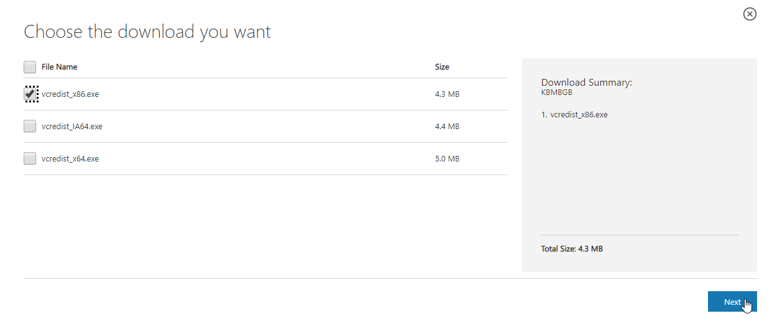
Task: Click the 4.4 MB size value
Action: 447,127
